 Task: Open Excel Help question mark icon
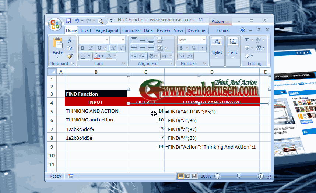coord(243,30)
